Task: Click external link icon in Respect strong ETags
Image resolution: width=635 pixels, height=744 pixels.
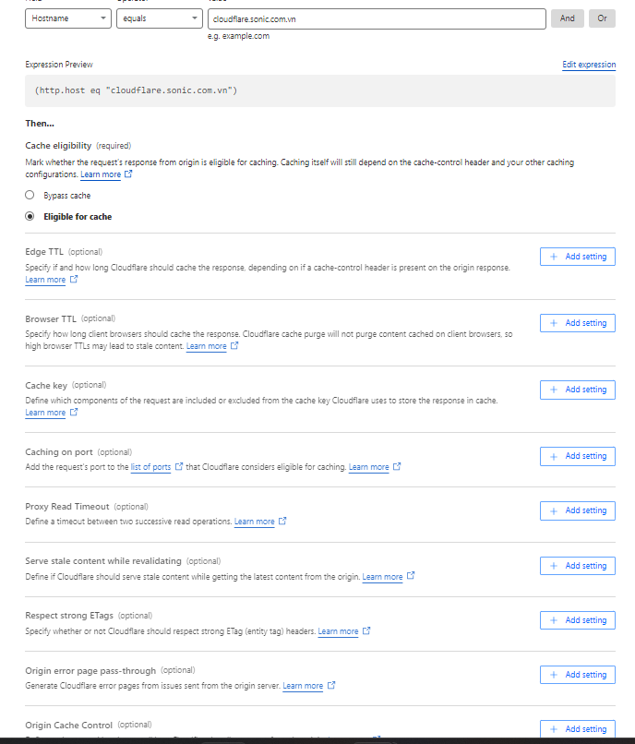Action: [366, 631]
